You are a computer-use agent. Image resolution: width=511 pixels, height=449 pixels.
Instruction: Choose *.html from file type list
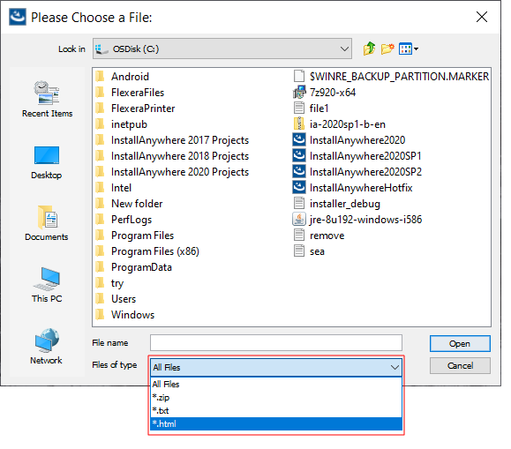[x=276, y=423]
